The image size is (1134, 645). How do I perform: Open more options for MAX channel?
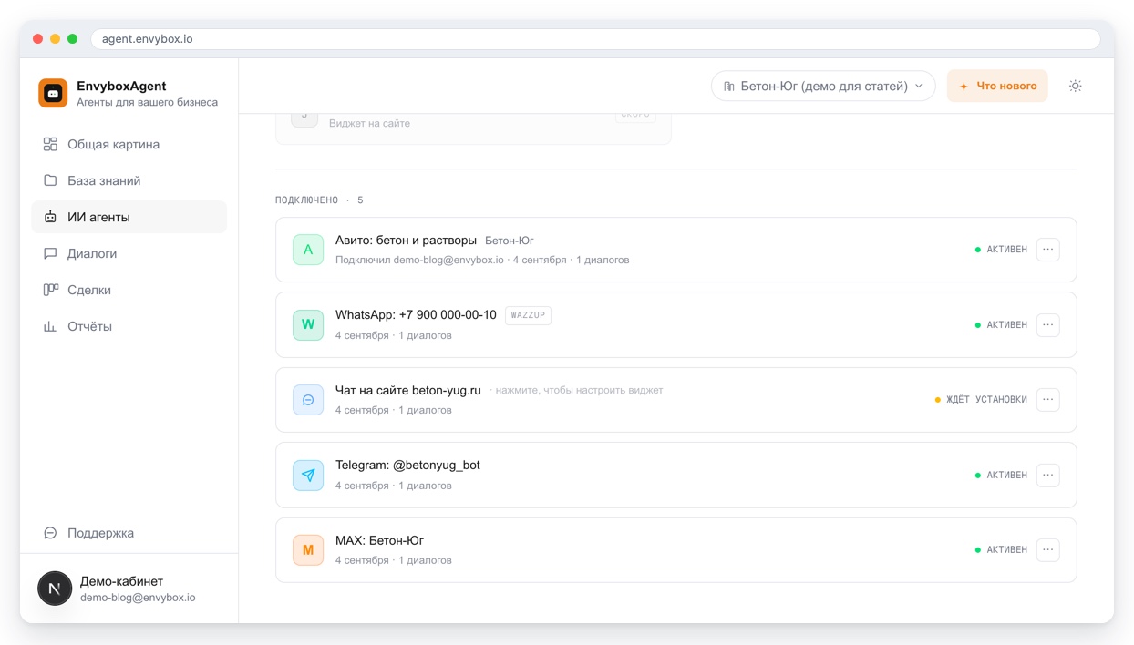pos(1048,549)
